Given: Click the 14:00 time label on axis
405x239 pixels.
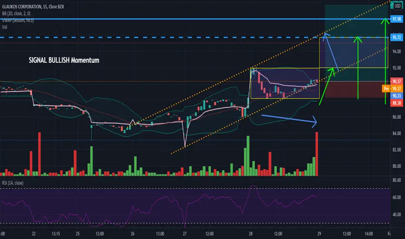Looking at the screenshot, I should point(368,234).
